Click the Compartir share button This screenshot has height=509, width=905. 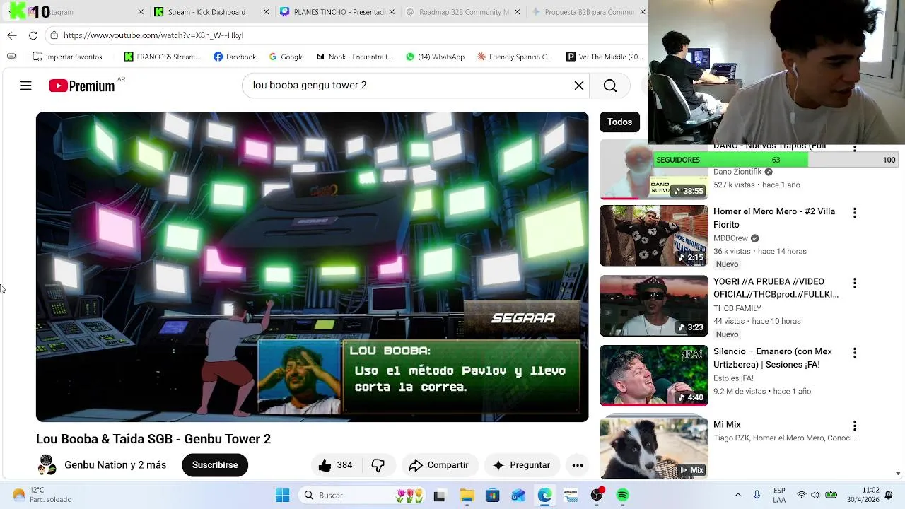(439, 465)
